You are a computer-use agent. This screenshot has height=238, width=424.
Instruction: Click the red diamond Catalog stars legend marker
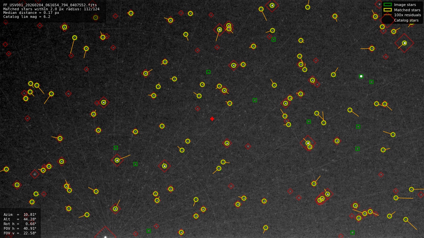click(388, 20)
